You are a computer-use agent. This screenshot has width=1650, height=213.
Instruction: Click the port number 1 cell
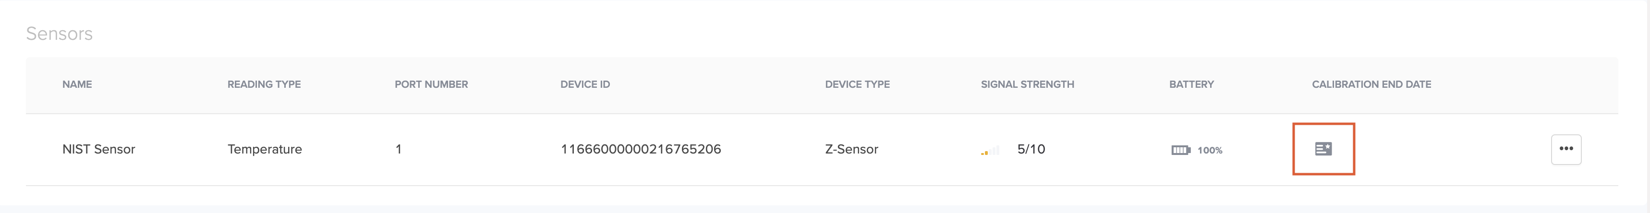pos(399,149)
